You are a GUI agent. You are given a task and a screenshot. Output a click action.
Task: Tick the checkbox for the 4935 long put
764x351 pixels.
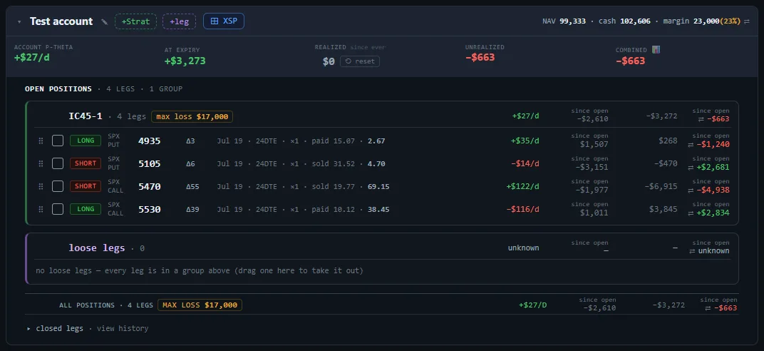coord(58,141)
